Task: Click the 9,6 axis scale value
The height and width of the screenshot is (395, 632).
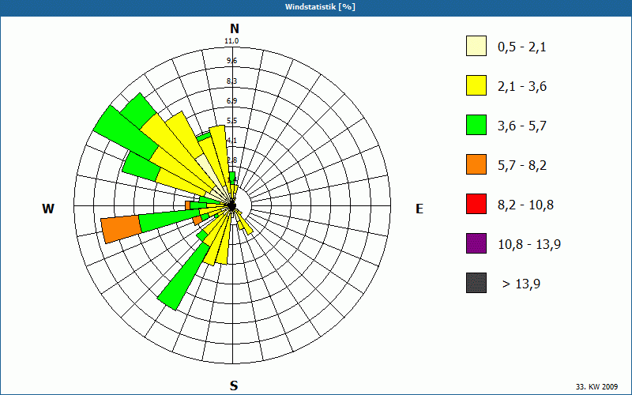Action: (231, 61)
